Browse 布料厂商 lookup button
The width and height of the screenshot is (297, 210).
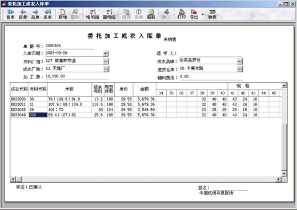(106, 61)
